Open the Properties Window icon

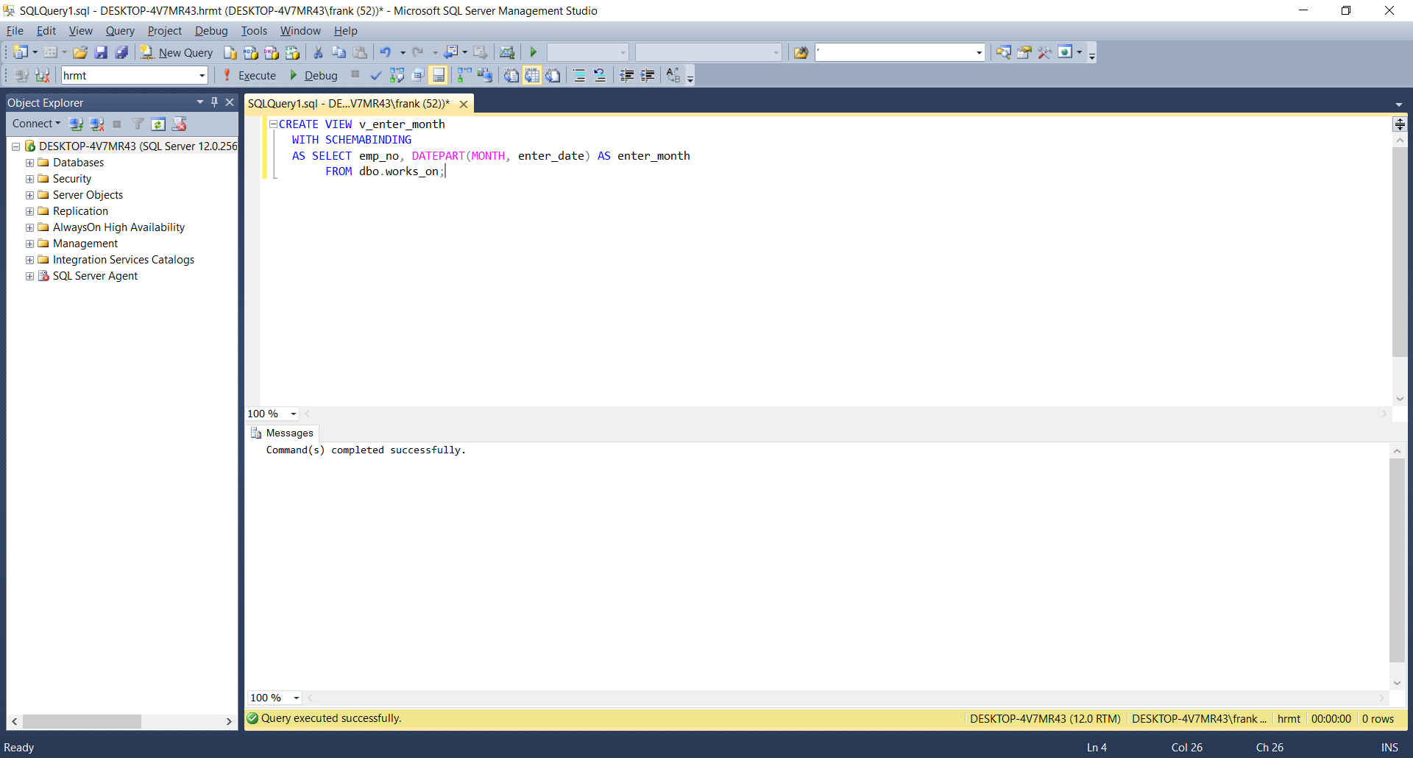coord(1024,52)
